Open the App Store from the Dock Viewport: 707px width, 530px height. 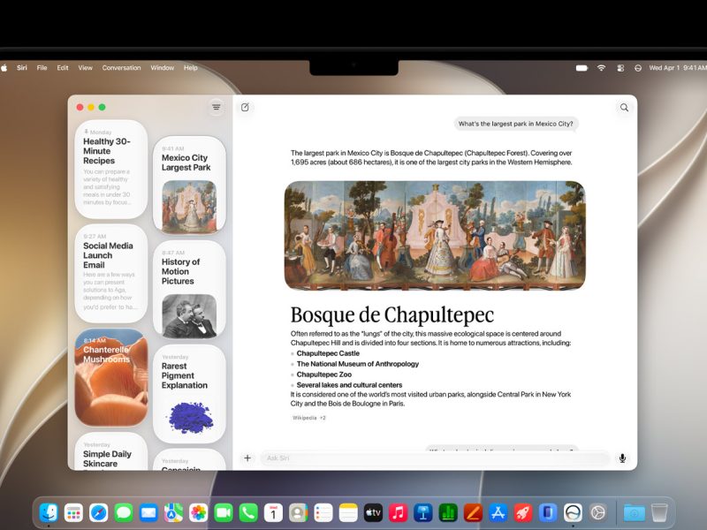[498, 512]
